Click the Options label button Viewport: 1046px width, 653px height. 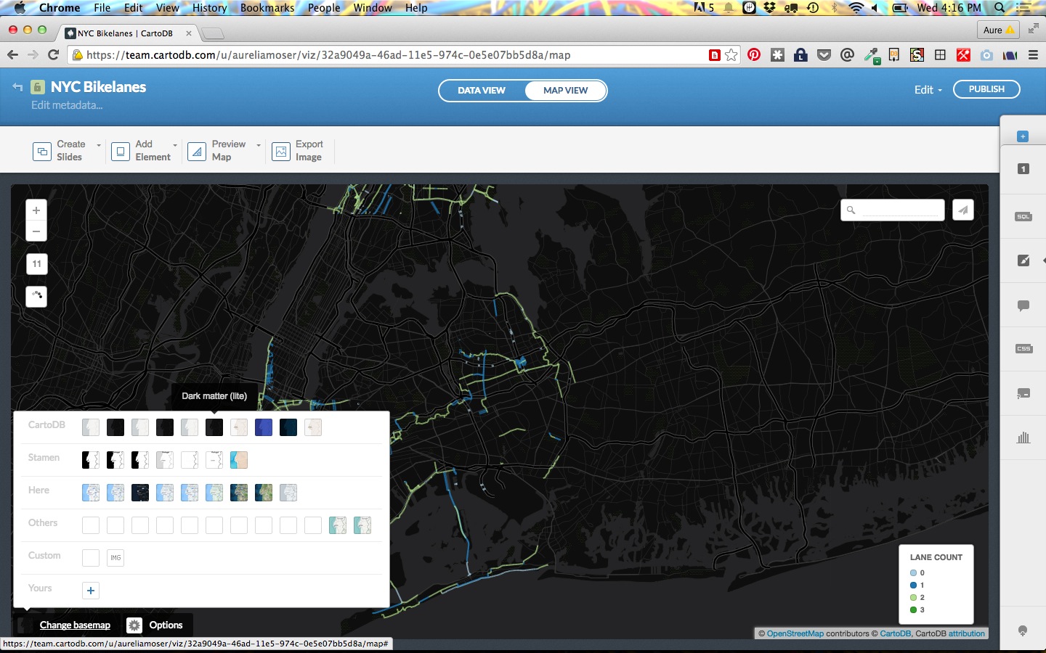tap(166, 625)
